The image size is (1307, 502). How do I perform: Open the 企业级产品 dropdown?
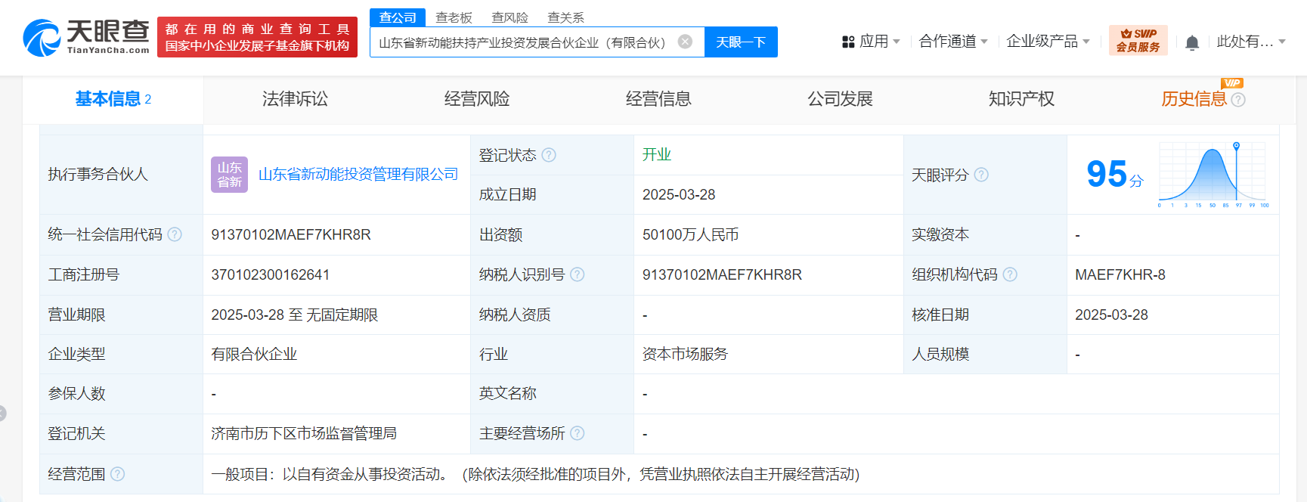click(x=1048, y=42)
